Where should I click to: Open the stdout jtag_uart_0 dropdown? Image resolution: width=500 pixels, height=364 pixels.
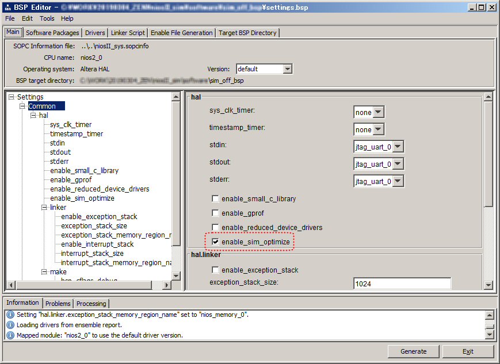point(398,164)
